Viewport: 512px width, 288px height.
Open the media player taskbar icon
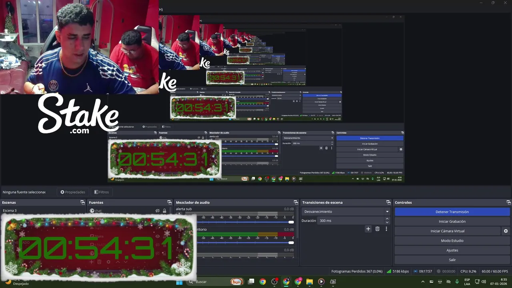coord(321,282)
